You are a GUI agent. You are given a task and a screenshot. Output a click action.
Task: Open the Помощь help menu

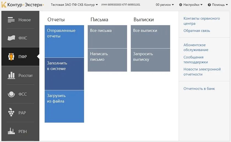click(x=218, y=5)
